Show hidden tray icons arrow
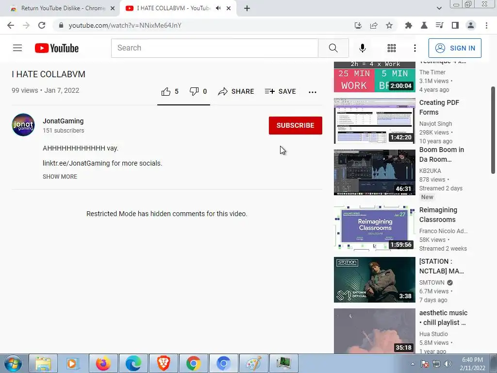The width and height of the screenshot is (497, 373). click(413, 364)
